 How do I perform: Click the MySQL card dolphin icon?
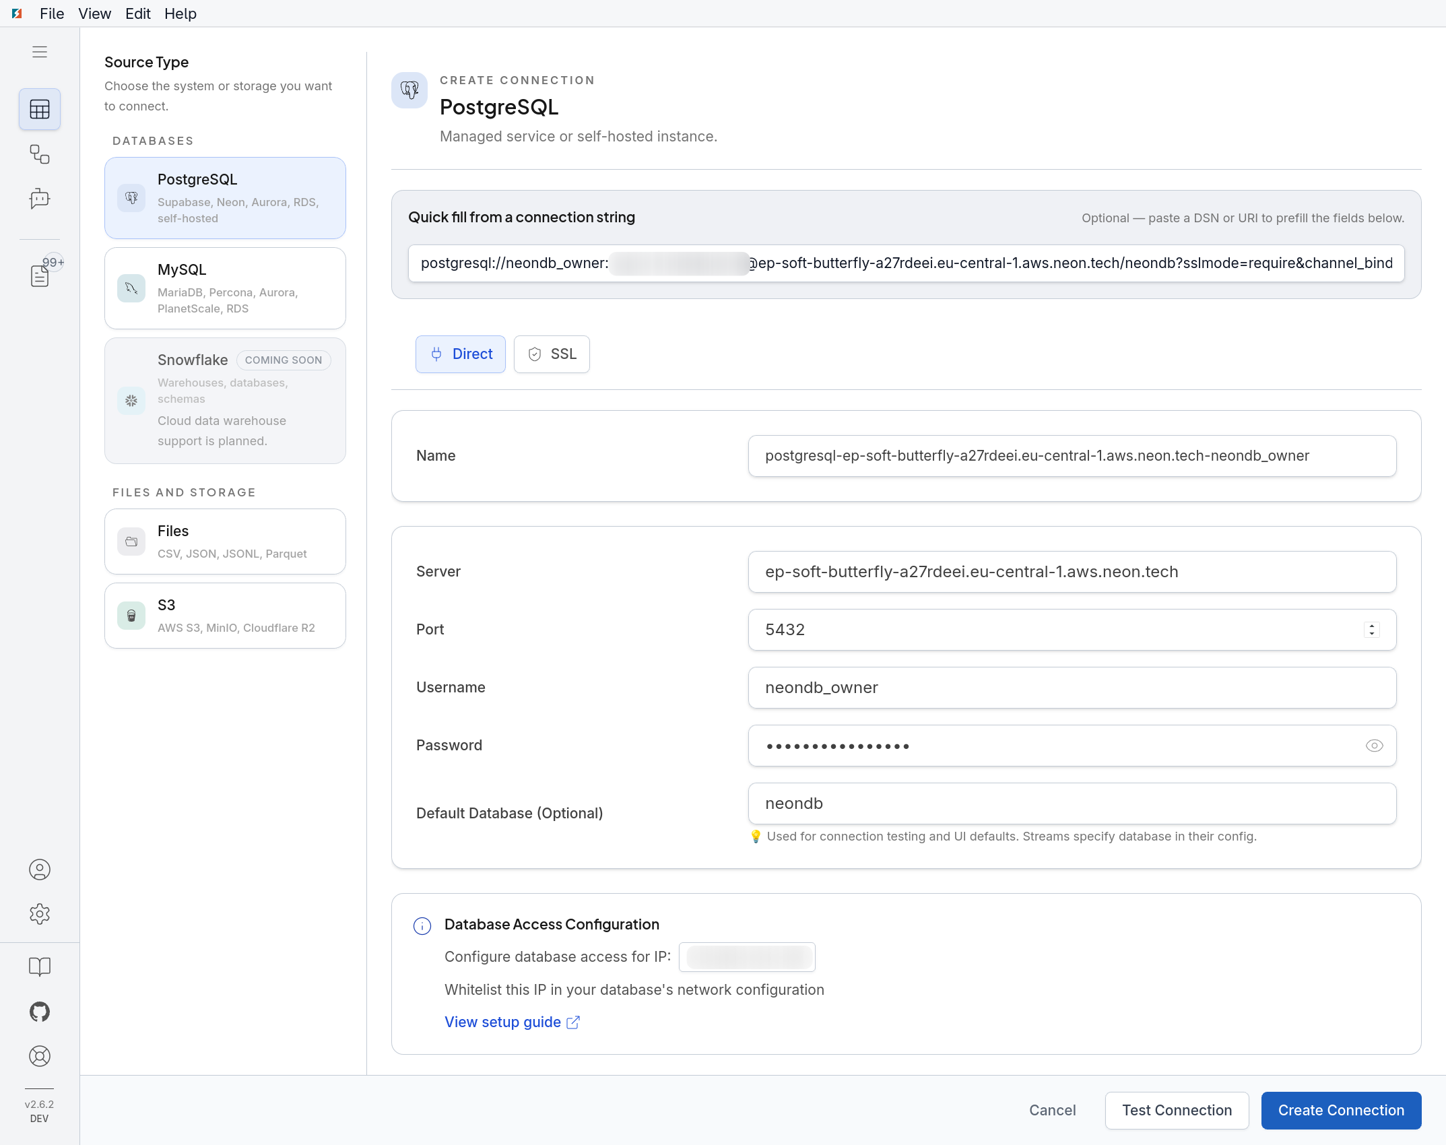(131, 288)
